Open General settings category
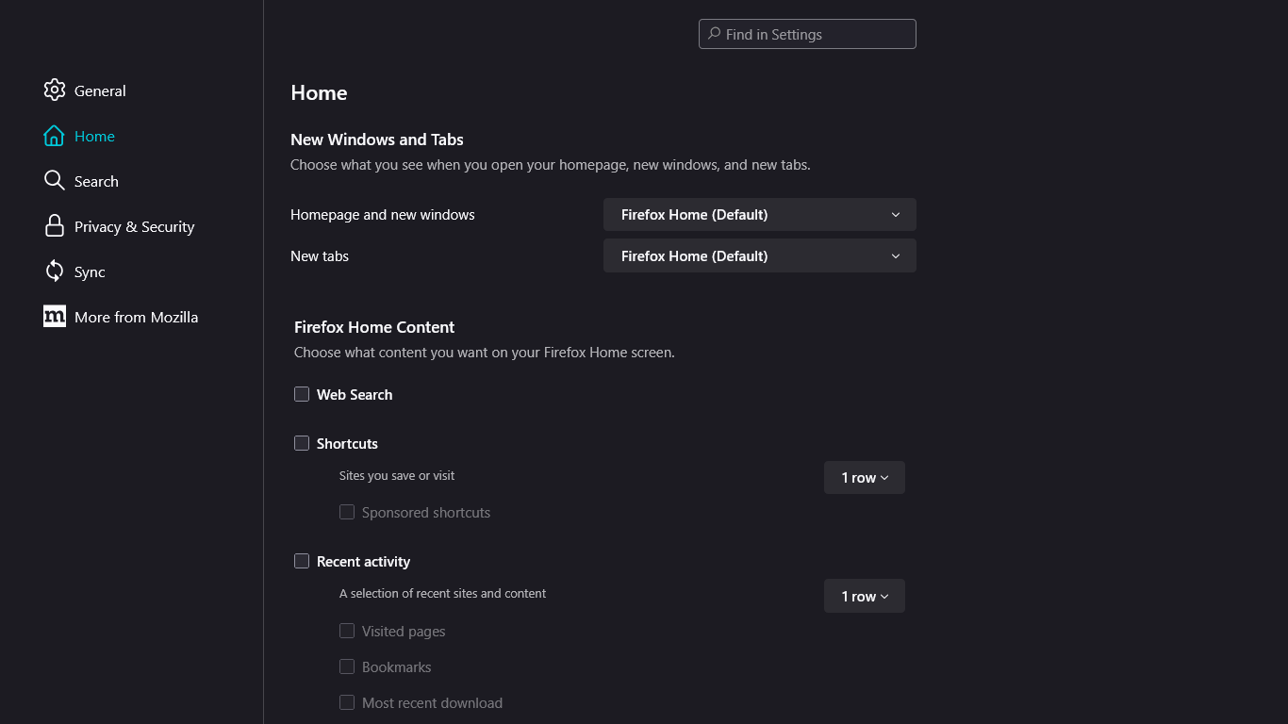Viewport: 1288px width, 724px height. [100, 91]
